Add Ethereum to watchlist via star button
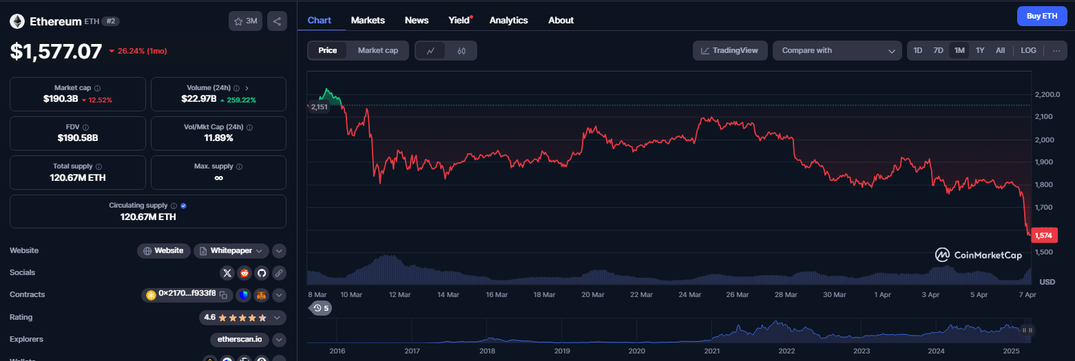 (x=245, y=21)
